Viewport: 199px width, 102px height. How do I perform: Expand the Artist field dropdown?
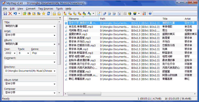pos(54,35)
